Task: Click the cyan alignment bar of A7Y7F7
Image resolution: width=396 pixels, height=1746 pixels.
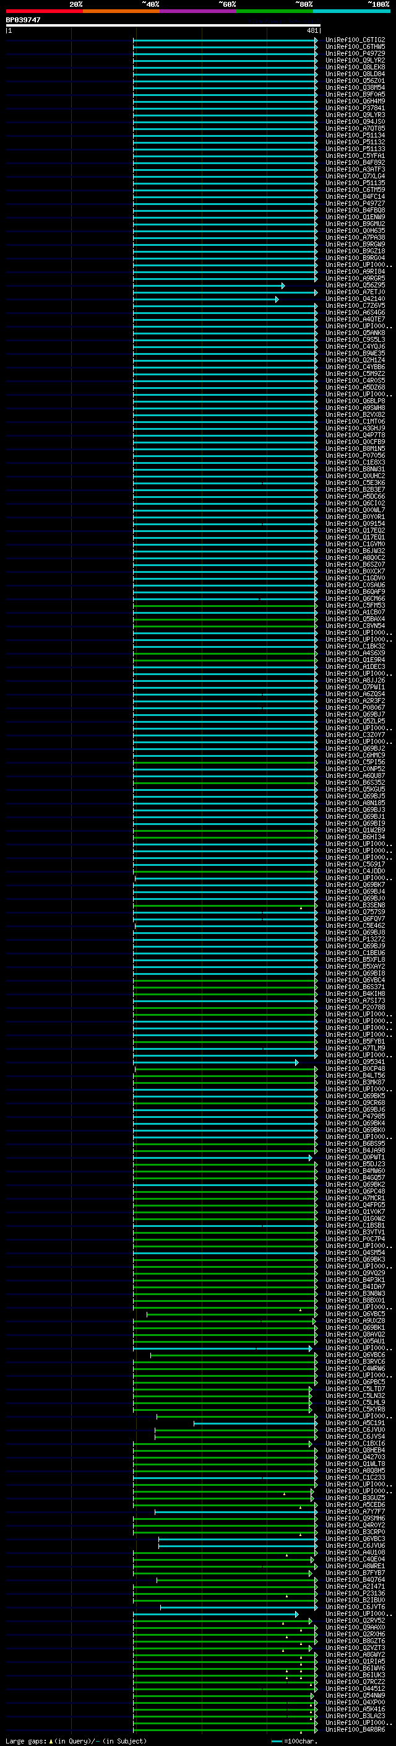Action: [x=236, y=1511]
